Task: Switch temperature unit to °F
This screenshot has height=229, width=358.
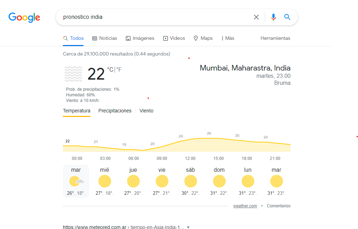Action: coord(119,69)
